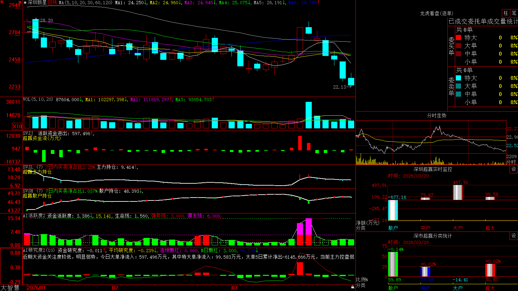Click the blue 中户 bar showing 23.69

[x=425, y=272]
